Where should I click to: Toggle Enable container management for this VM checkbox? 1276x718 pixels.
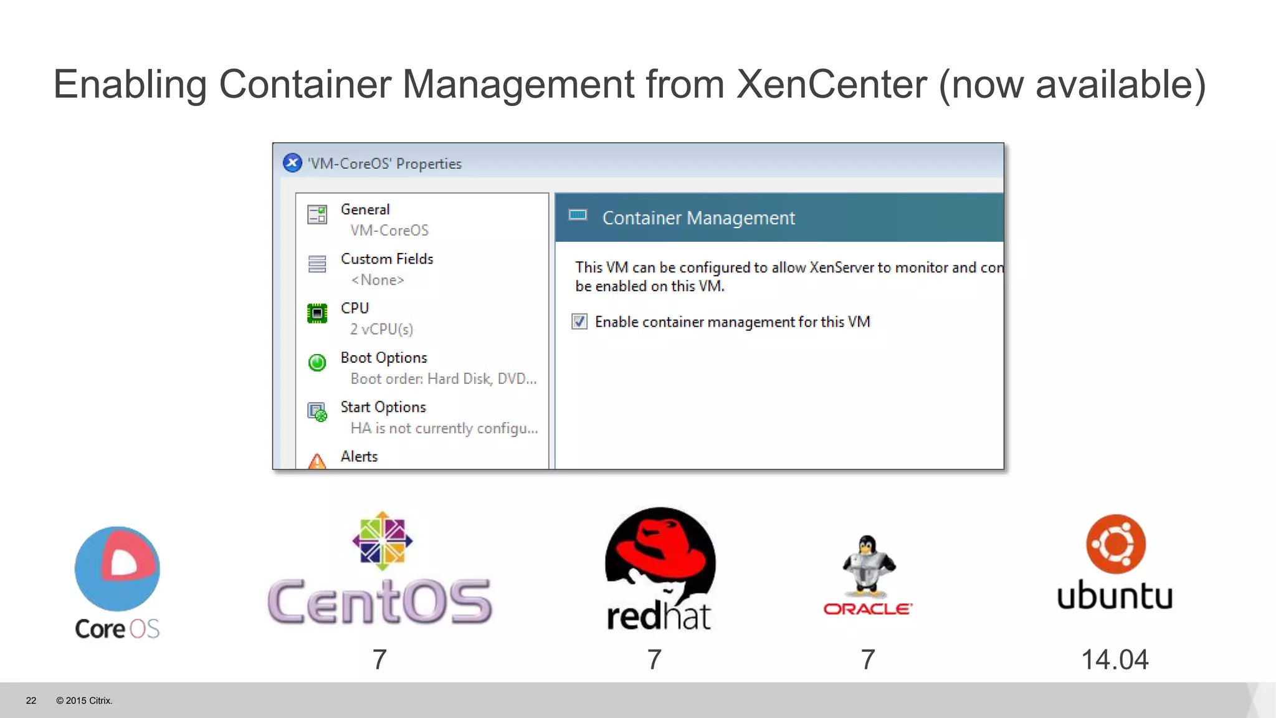[579, 322]
